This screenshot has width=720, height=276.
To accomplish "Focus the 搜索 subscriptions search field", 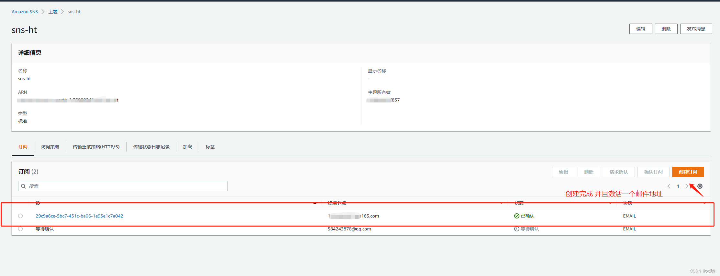I will click(x=123, y=186).
